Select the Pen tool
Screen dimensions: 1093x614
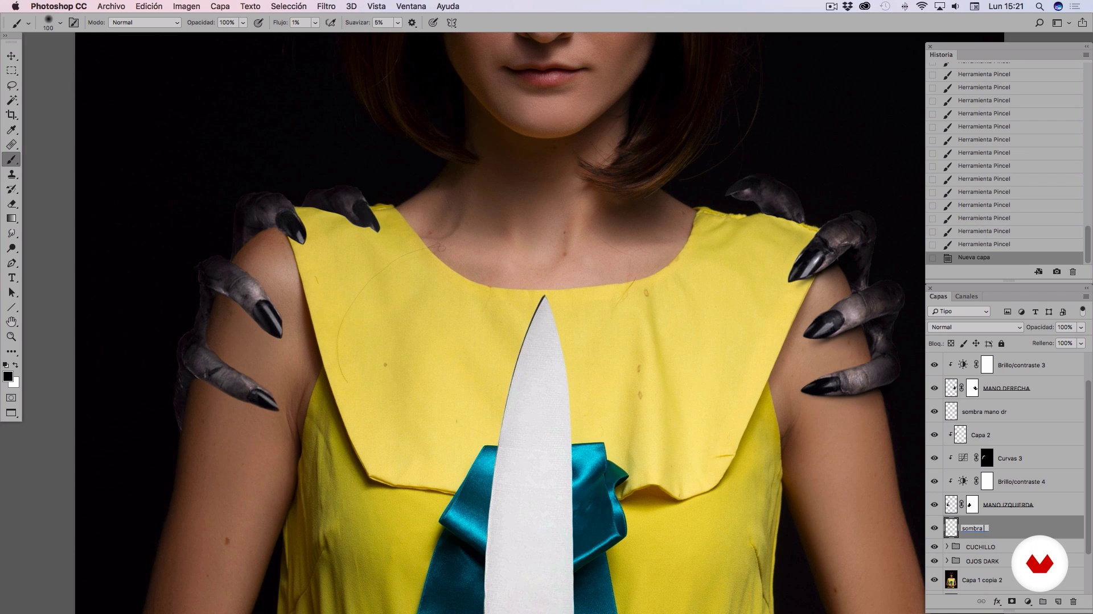click(x=11, y=263)
